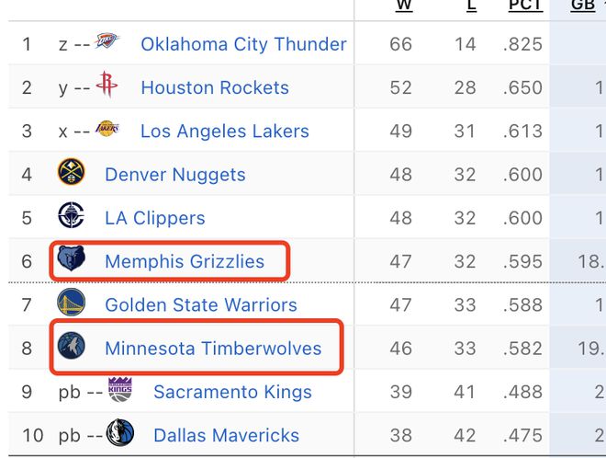The width and height of the screenshot is (606, 458).
Task: Open the Minnesota Timberwolves team link
Action: (x=213, y=348)
